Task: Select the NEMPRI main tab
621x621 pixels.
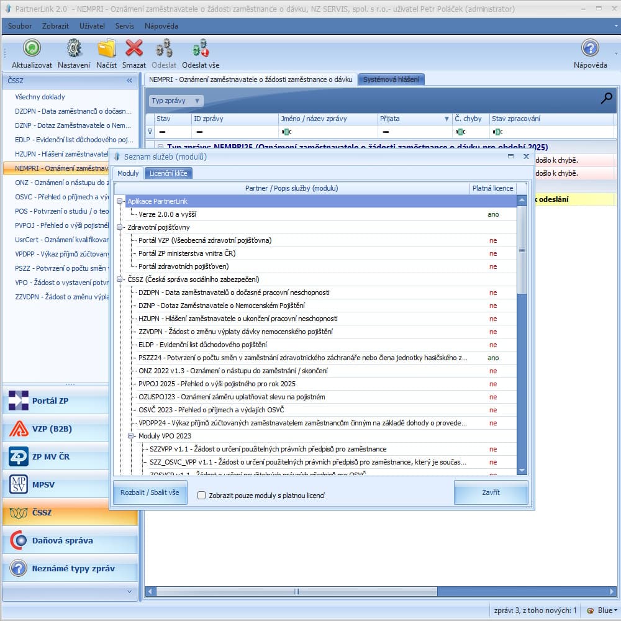Action: pyautogui.click(x=251, y=79)
